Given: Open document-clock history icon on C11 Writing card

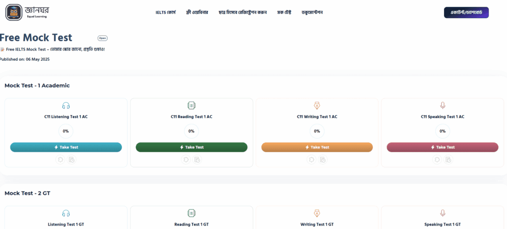Looking at the screenshot, I should [x=323, y=159].
